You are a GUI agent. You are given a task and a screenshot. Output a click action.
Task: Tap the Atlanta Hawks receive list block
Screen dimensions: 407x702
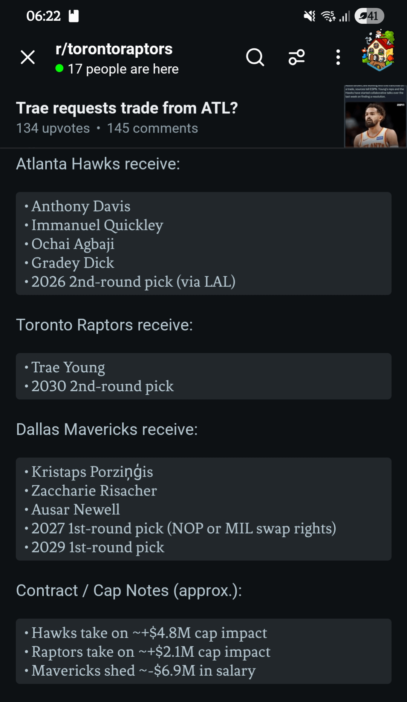pyautogui.click(x=203, y=243)
